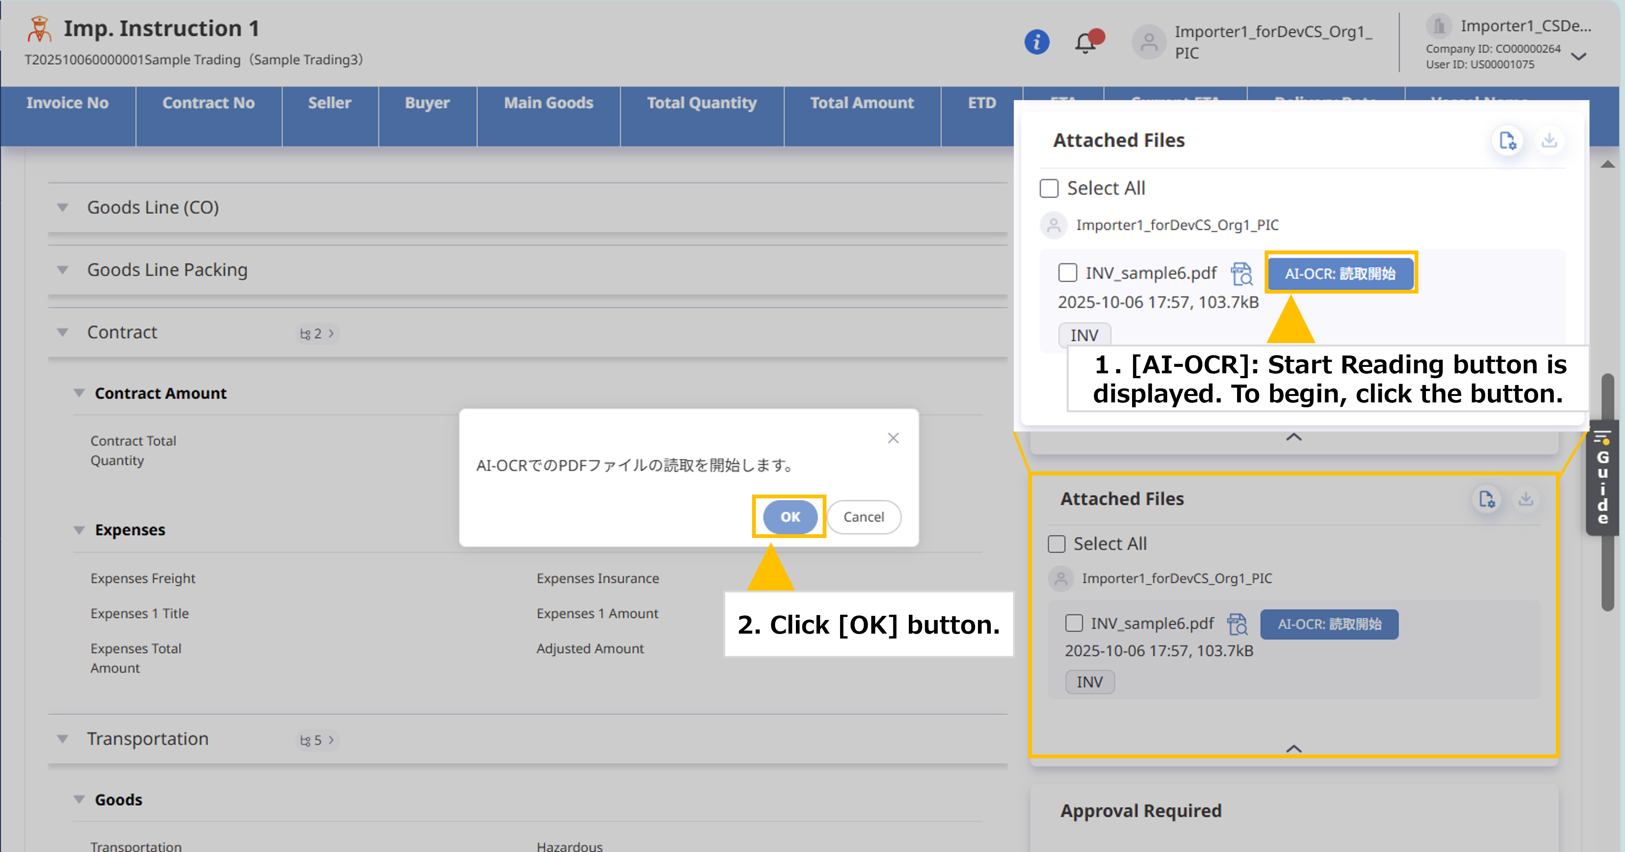Viewport: 1625px width, 852px height.
Task: Select the Total Amount column header
Action: click(862, 103)
